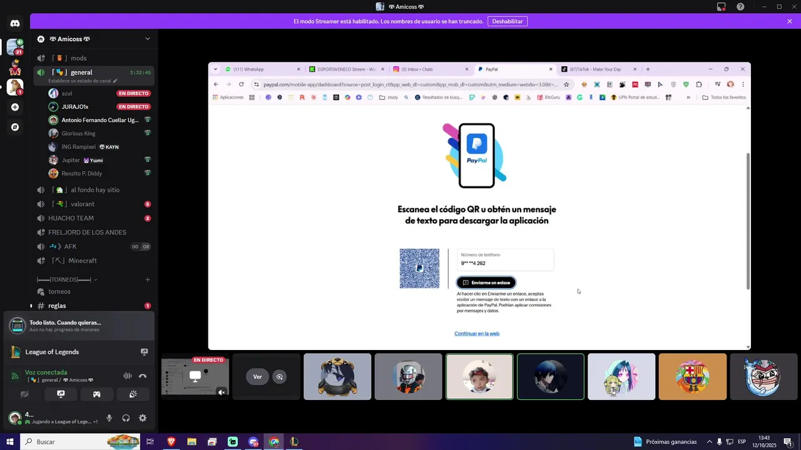Image resolution: width=801 pixels, height=450 pixels.
Task: Toggle microphone mute
Action: click(x=109, y=418)
